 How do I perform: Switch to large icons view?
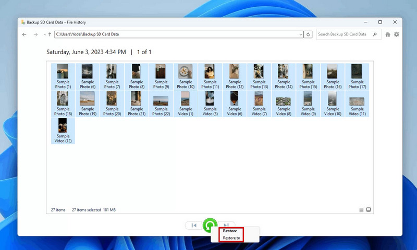pos(369,210)
